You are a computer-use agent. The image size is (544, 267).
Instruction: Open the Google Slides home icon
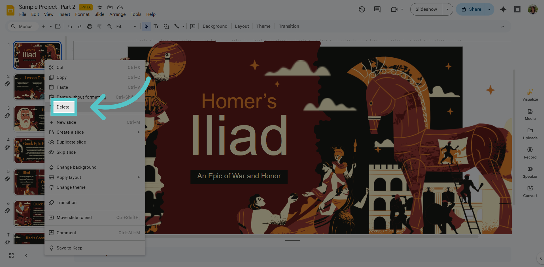[x=10, y=10]
